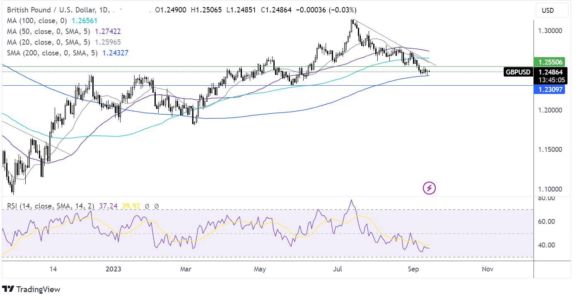
Task: Click the 1.15000 price axis label
Action: (549, 149)
